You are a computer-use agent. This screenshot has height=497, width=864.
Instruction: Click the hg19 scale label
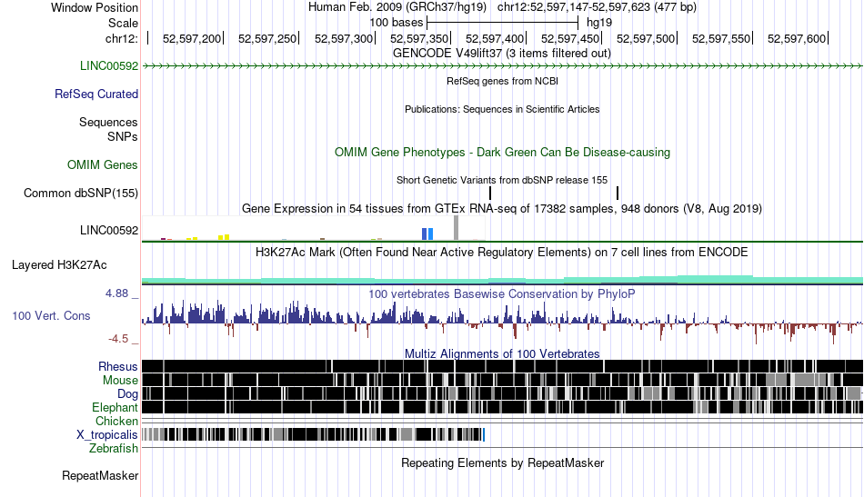click(x=599, y=23)
